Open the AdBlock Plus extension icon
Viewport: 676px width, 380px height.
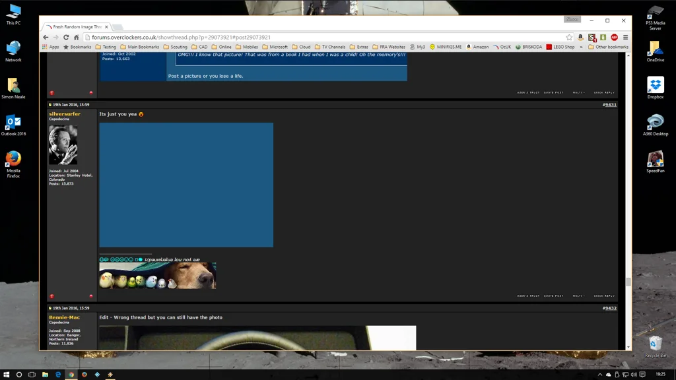point(615,38)
